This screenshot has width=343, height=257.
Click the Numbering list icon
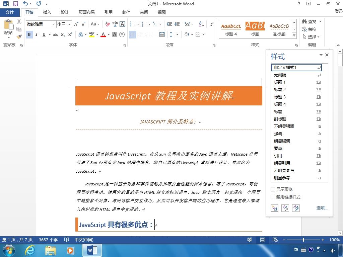144,24
